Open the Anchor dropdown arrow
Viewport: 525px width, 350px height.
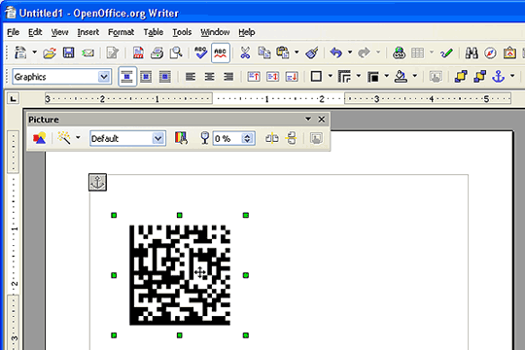click(512, 77)
